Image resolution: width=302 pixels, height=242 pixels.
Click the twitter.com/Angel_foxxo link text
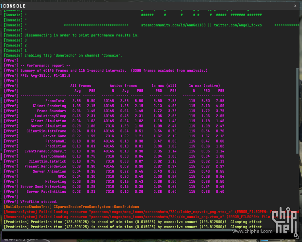click(238, 25)
